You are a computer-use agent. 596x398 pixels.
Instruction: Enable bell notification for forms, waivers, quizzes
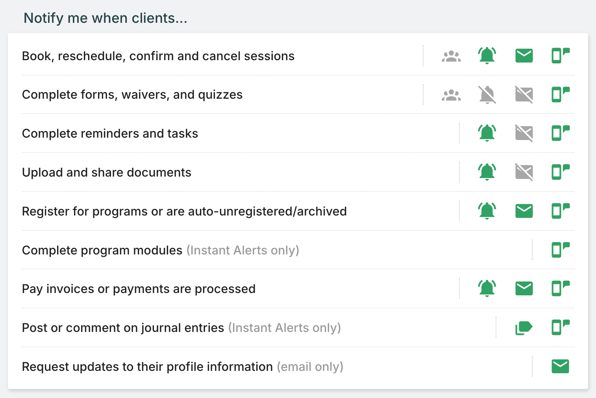point(487,95)
